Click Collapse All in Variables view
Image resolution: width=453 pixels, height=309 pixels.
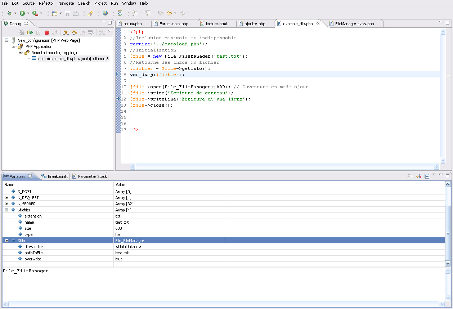point(427,176)
